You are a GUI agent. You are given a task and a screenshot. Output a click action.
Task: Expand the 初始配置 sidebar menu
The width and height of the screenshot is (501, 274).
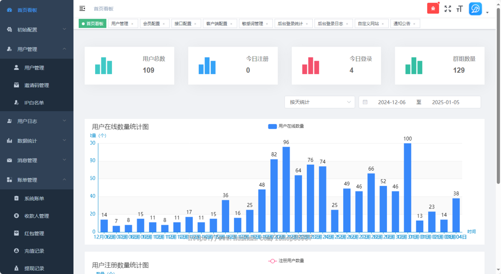[37, 30]
